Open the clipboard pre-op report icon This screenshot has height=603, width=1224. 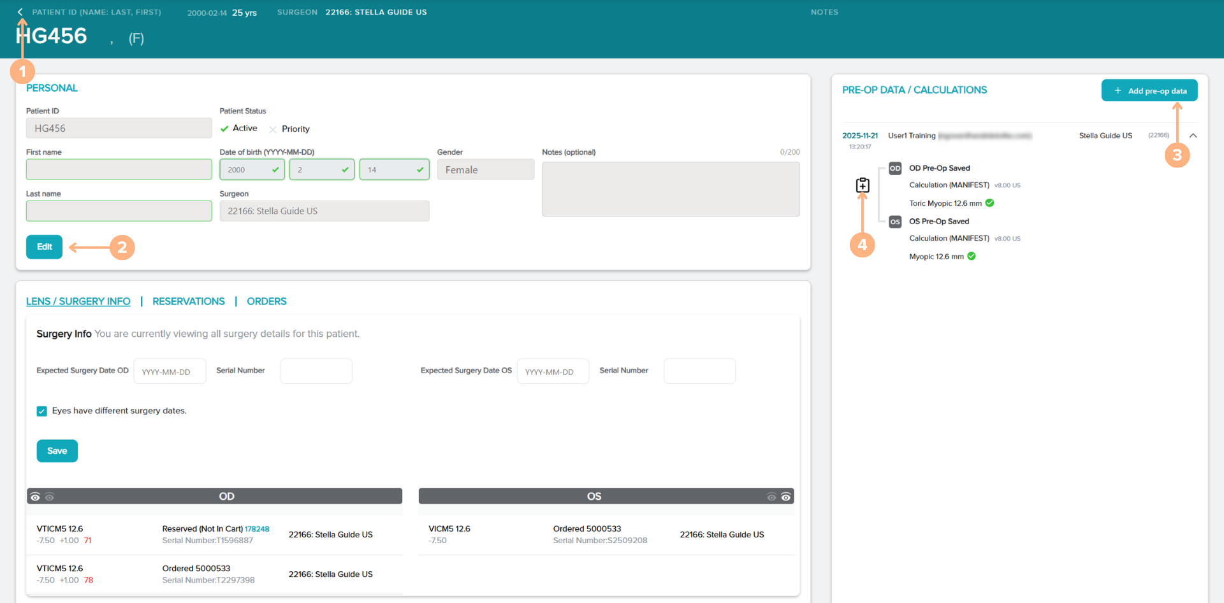[863, 185]
